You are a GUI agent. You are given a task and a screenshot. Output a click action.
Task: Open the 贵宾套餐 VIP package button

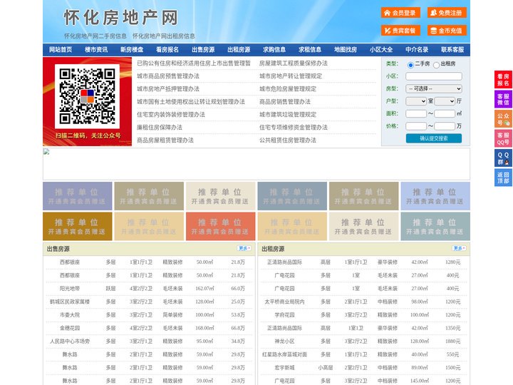[400, 31]
